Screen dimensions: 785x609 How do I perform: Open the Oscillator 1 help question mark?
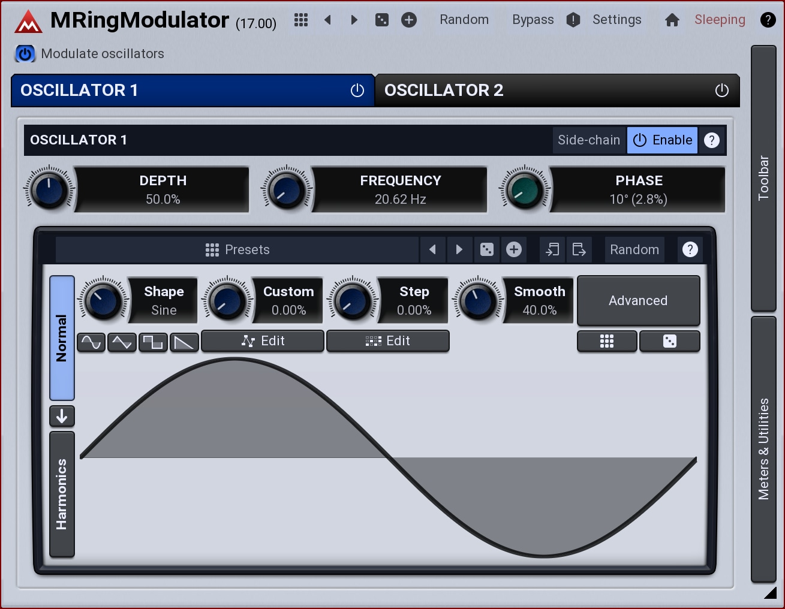coord(711,140)
